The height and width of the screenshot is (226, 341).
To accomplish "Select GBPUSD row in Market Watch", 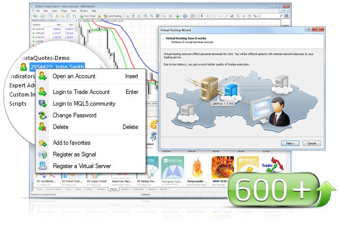I will (x=53, y=33).
